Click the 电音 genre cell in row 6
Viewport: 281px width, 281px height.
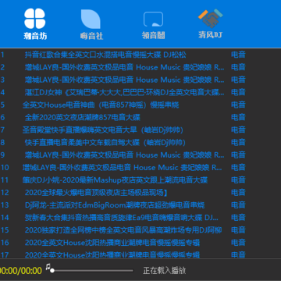tap(238, 117)
